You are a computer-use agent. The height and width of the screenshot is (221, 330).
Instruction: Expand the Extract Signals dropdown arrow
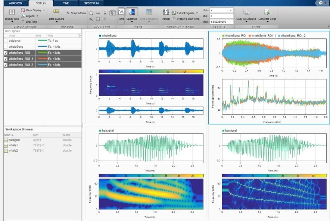[197, 13]
